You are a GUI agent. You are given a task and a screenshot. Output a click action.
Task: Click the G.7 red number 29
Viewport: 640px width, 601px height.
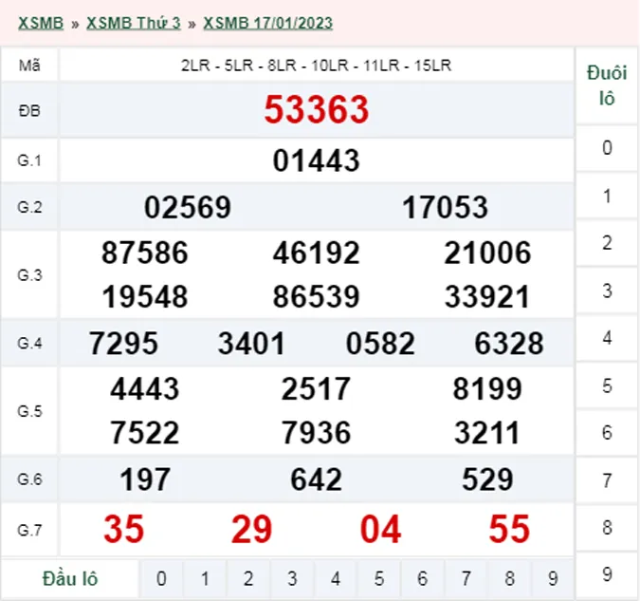(x=252, y=530)
